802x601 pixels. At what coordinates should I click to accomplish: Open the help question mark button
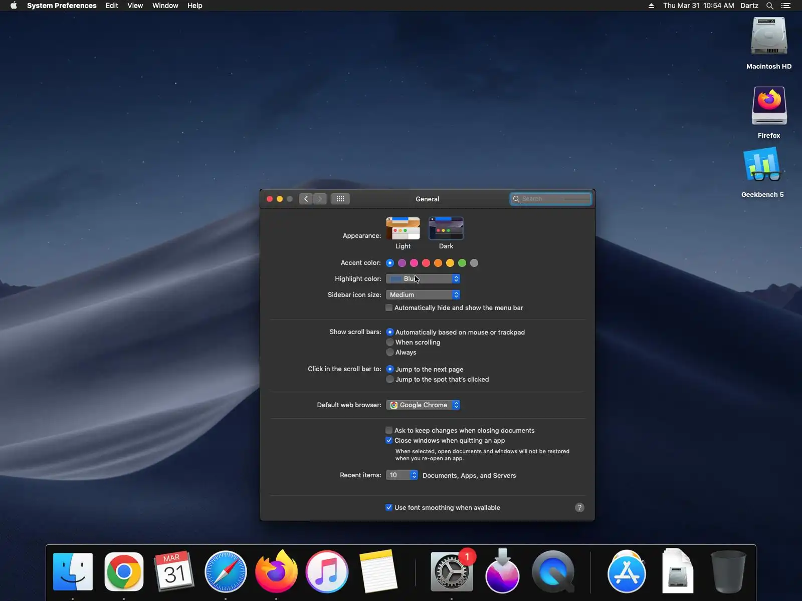click(x=579, y=507)
